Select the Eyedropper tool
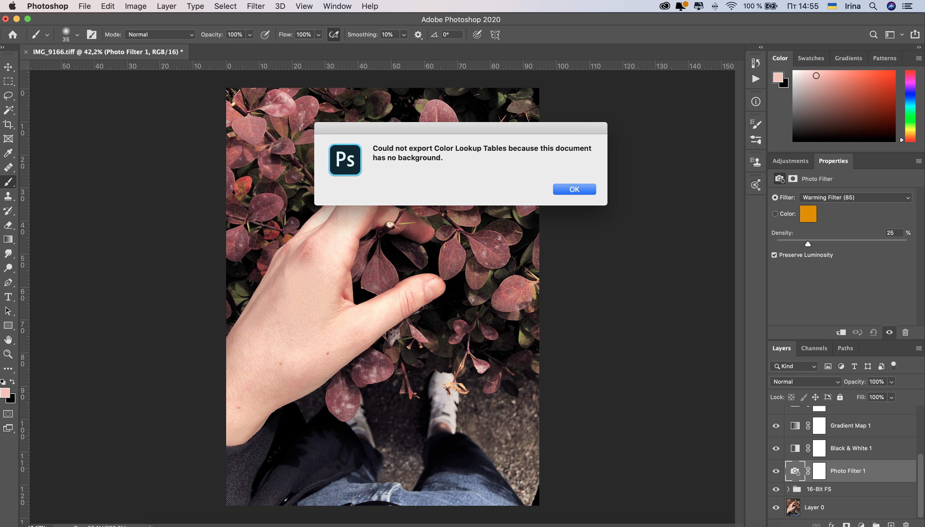This screenshot has width=925, height=527. [x=8, y=153]
